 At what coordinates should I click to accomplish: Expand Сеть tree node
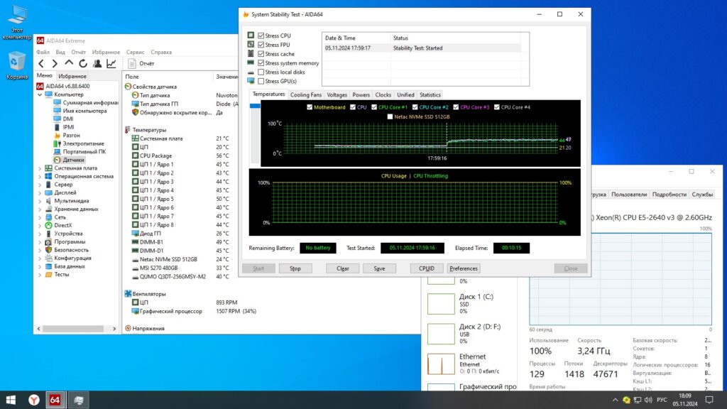click(x=40, y=217)
